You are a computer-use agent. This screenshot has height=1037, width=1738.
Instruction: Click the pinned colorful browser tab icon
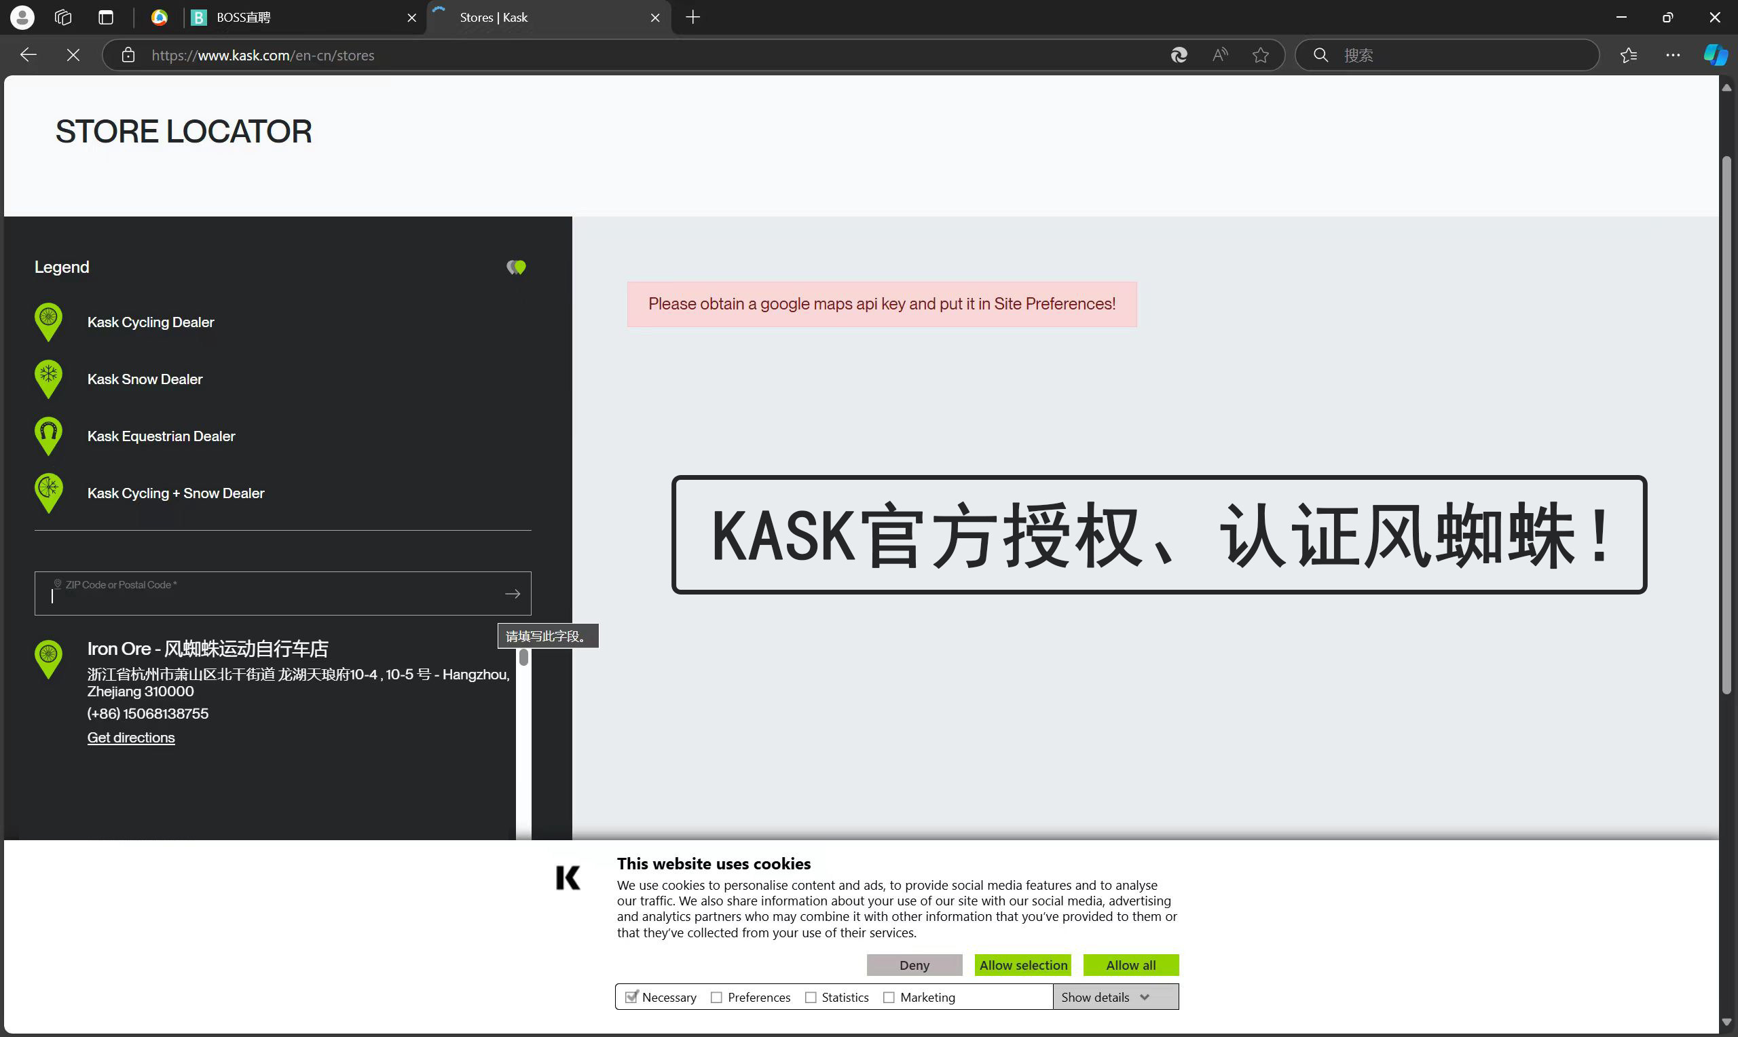click(x=160, y=18)
